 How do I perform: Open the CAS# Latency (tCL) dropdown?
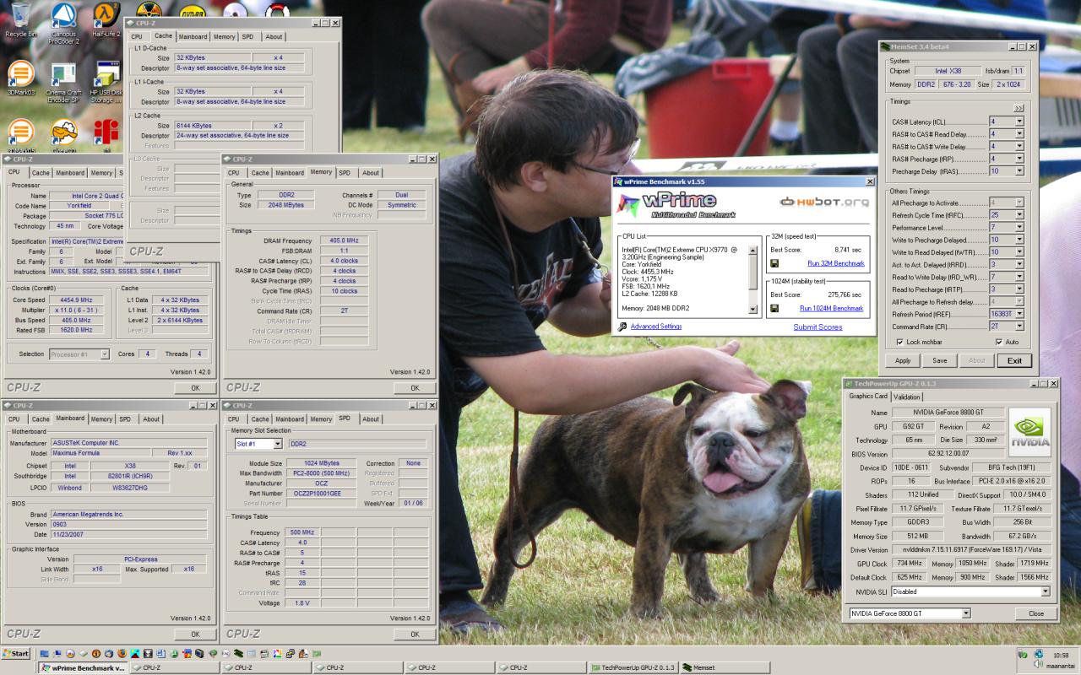click(1019, 121)
